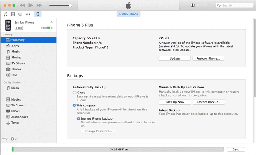Click the Back Up Now button
The width and height of the screenshot is (256, 155).
[175, 102]
